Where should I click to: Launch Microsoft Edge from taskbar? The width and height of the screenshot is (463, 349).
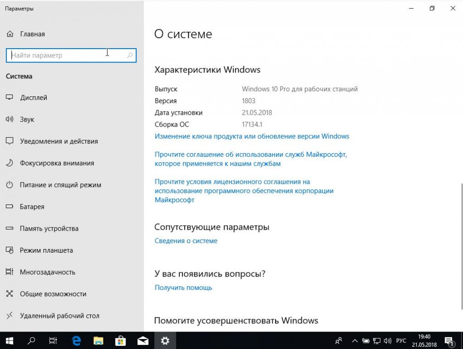(x=76, y=341)
